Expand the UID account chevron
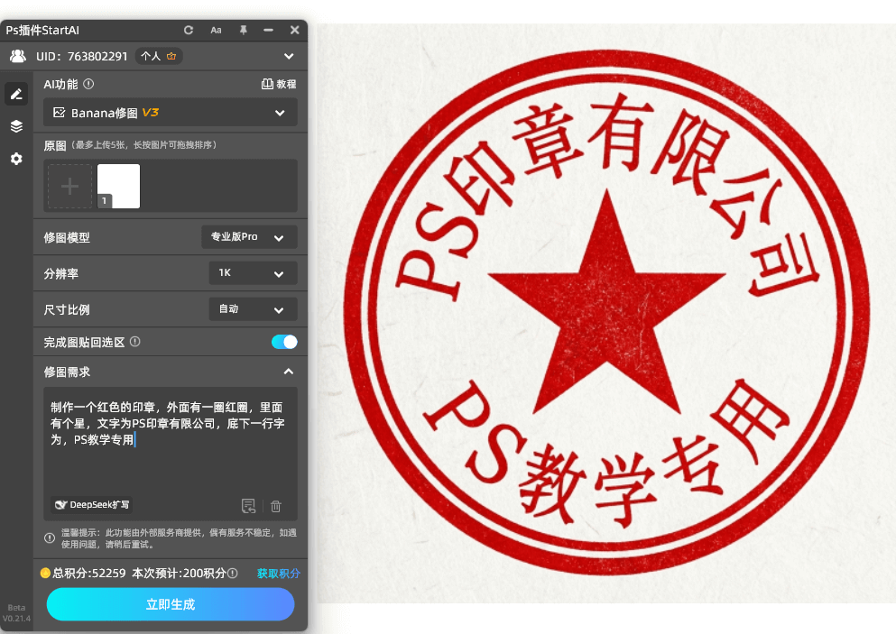 tap(289, 56)
